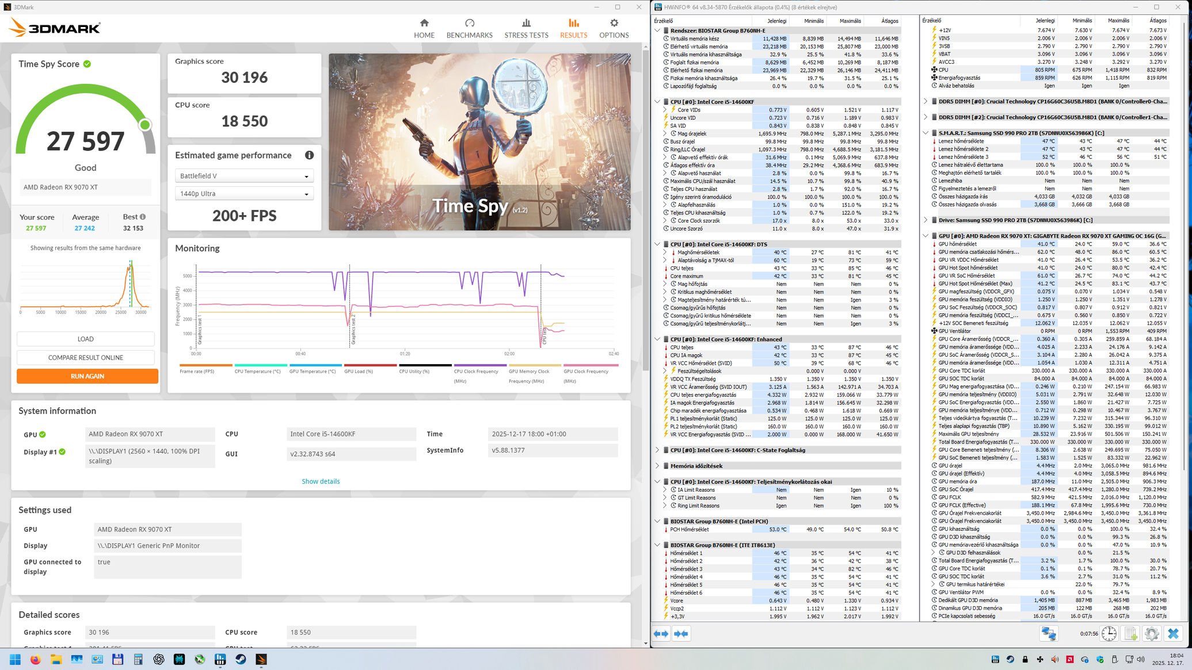This screenshot has width=1192, height=670.
Task: Expand the IA Limit Reasons row
Action: (665, 490)
